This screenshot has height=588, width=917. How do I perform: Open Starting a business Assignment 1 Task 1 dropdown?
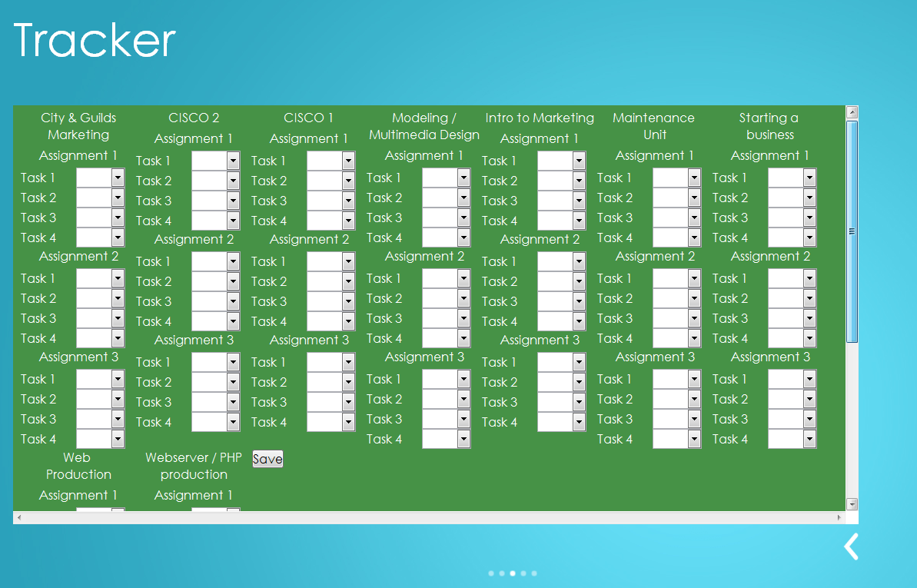pos(791,178)
